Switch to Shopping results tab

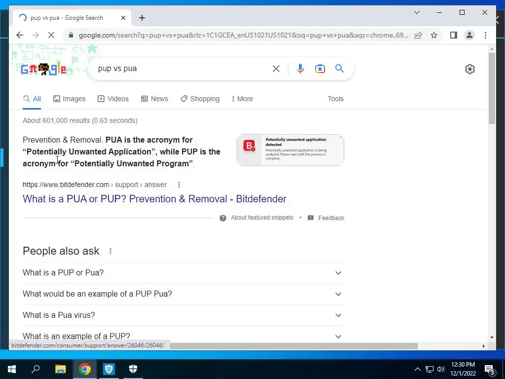200,99
